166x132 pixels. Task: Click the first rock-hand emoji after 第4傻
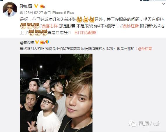[79, 20]
